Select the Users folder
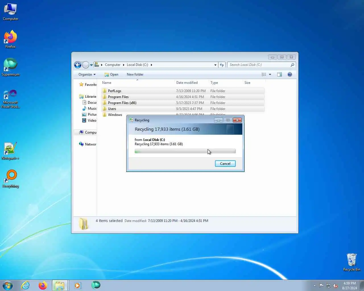Screen dimensions: 364x291 (x=183, y=109)
